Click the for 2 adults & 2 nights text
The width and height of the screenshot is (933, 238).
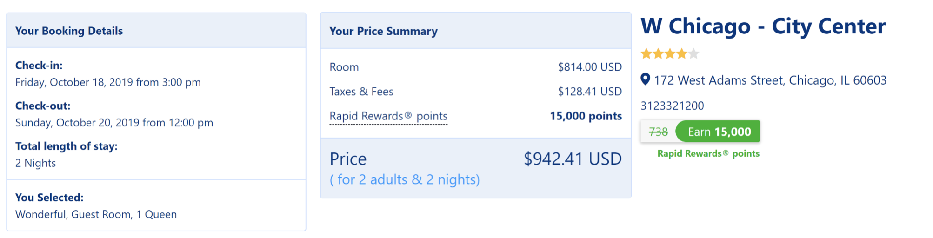405,179
